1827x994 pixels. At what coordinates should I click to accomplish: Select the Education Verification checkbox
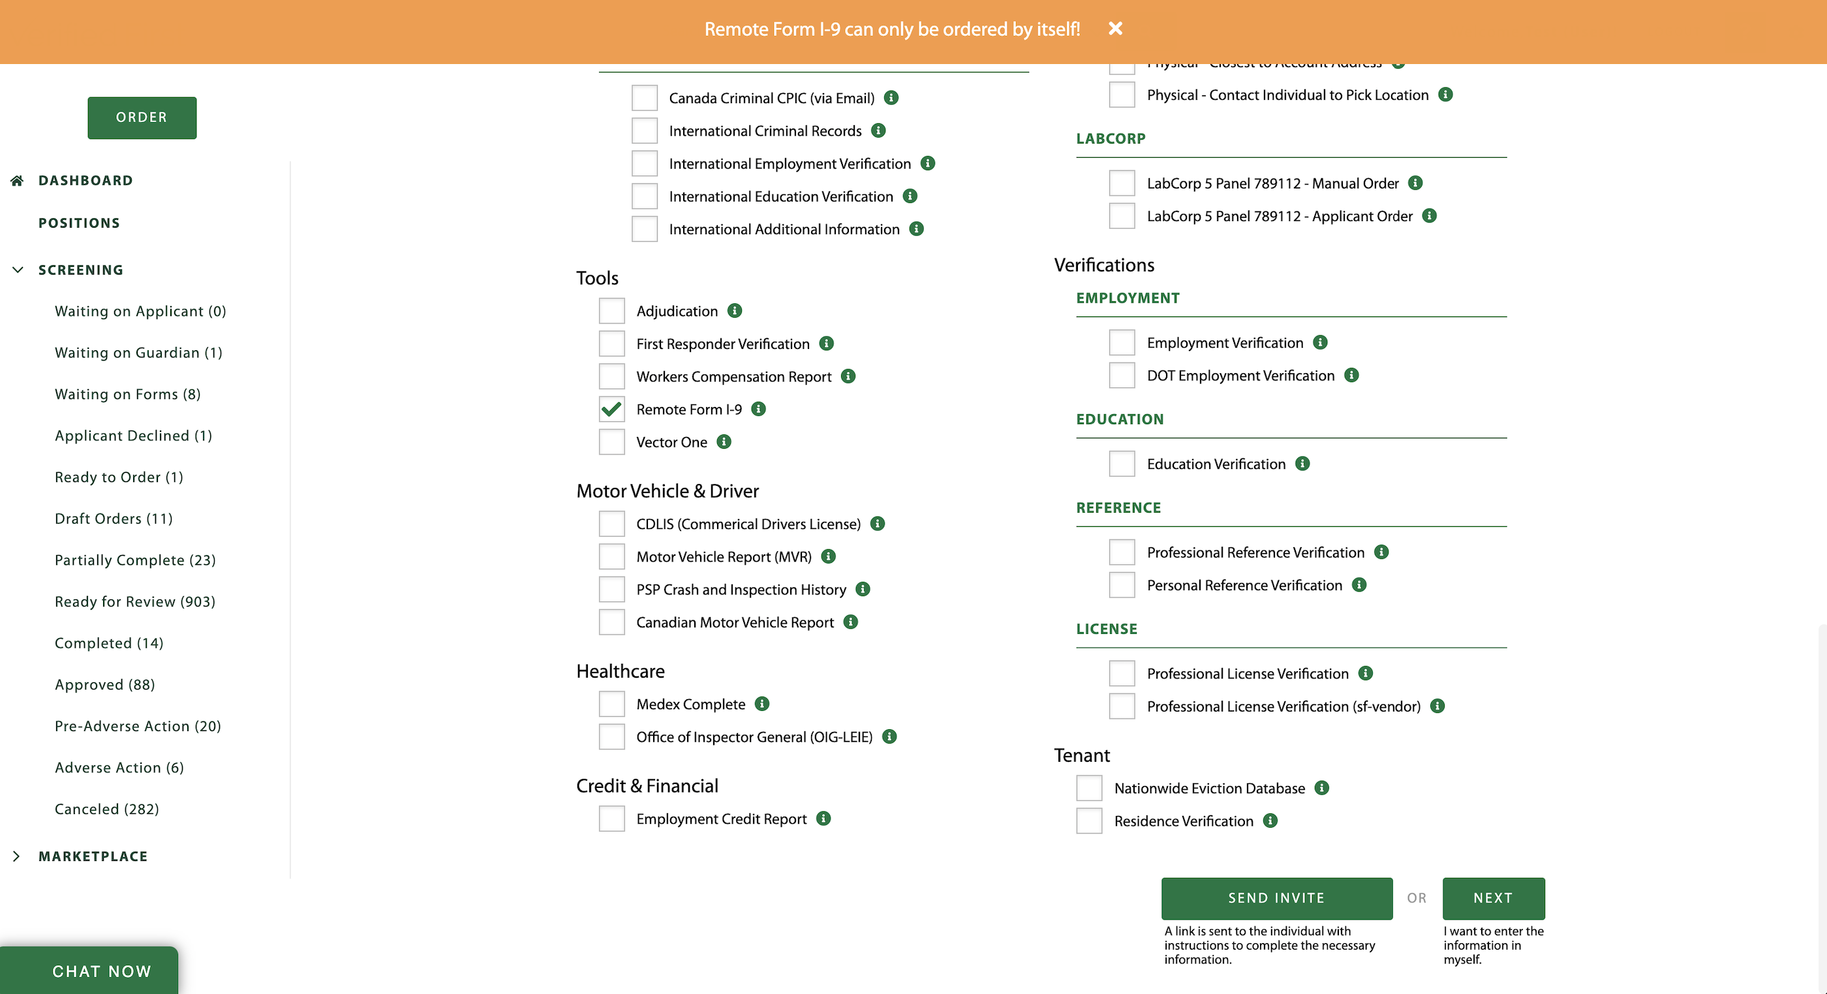pyautogui.click(x=1122, y=464)
